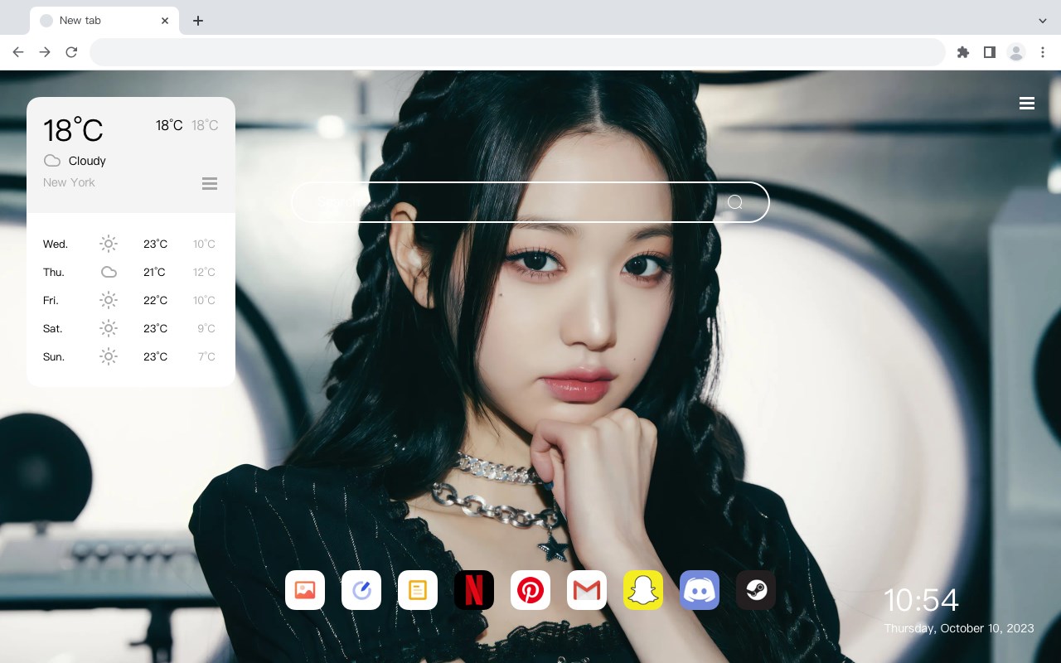
Task: Click the search magnifier icon
Action: (x=735, y=202)
